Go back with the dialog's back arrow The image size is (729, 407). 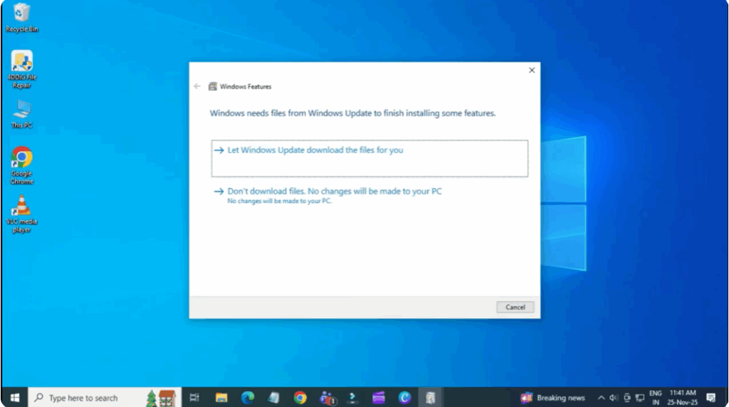tap(197, 86)
